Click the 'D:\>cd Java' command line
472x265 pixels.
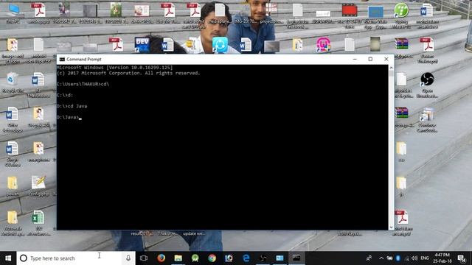pyautogui.click(x=72, y=106)
